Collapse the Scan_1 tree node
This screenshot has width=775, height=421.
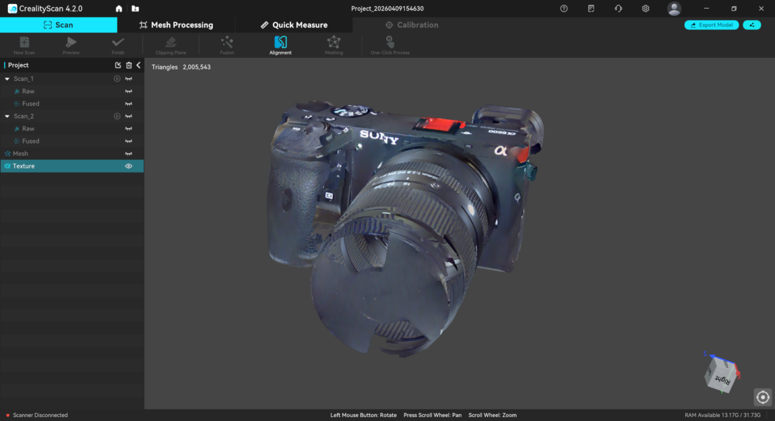tap(7, 79)
